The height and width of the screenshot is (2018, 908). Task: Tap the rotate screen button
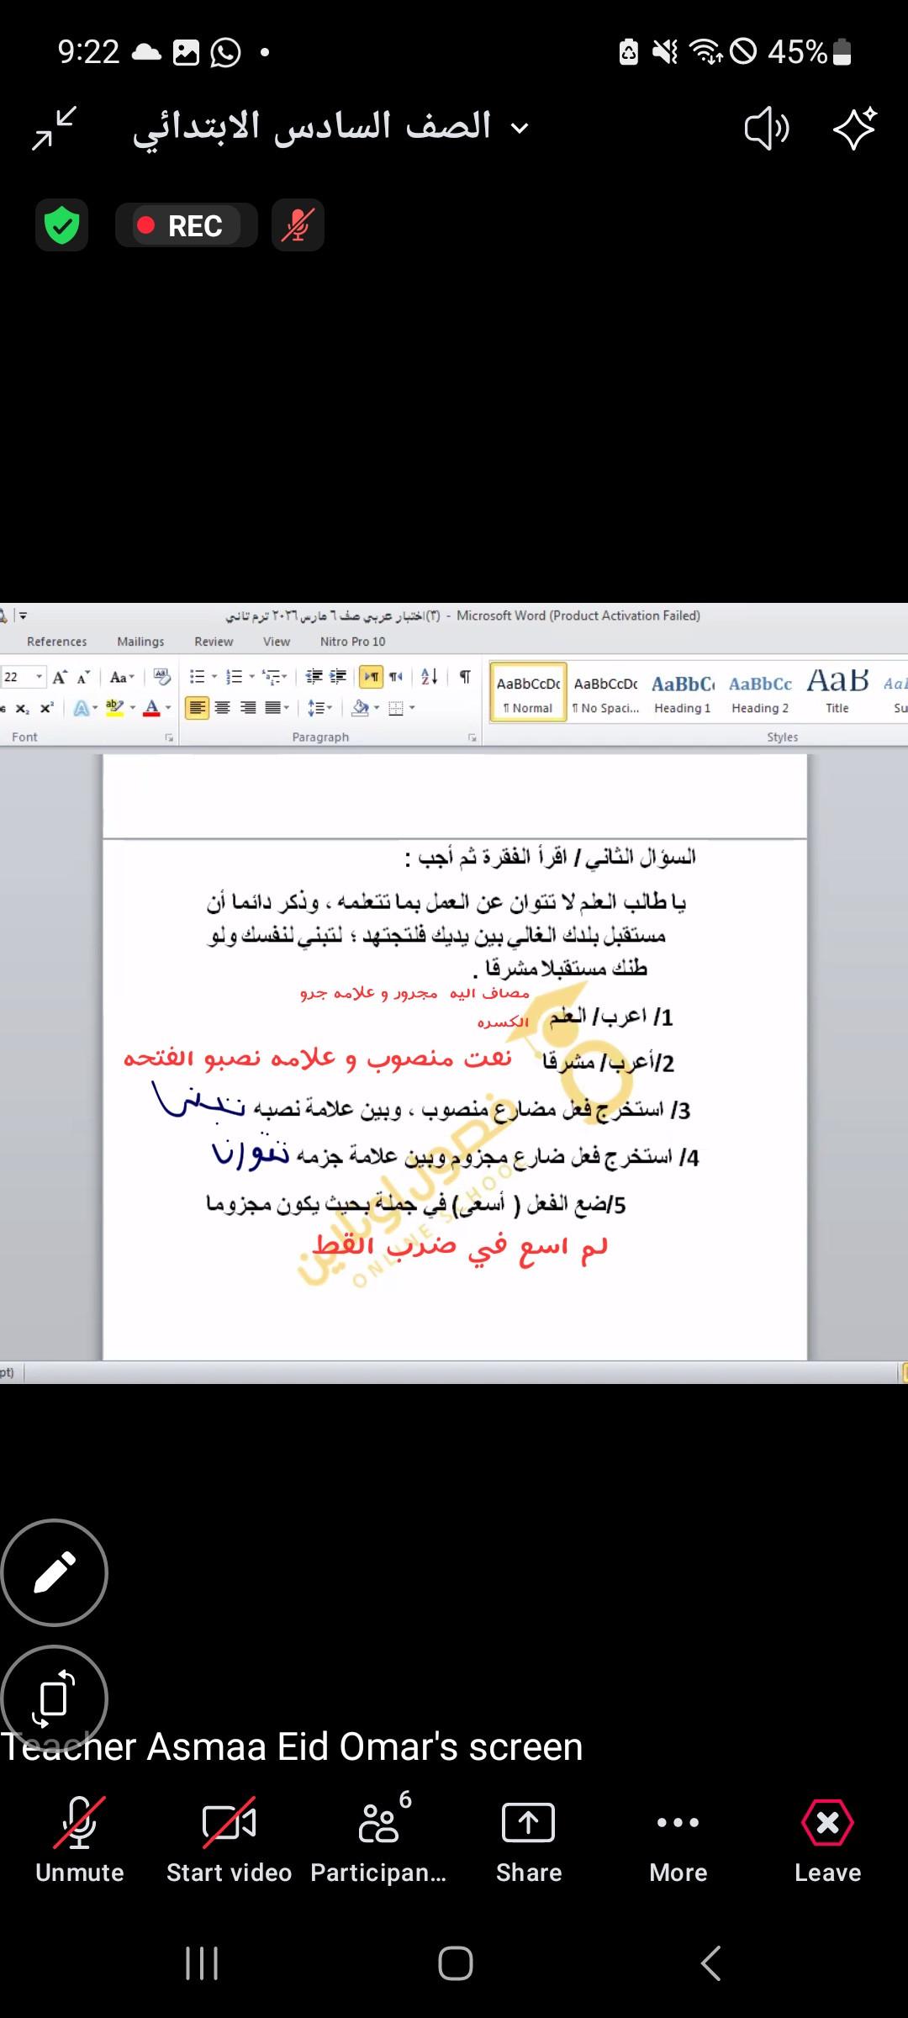[x=55, y=1698]
